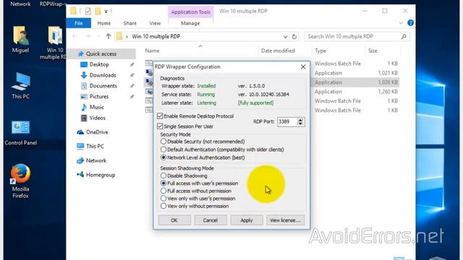The image size is (463, 260).
Task: Click OK in RDP Wrapper Configuration
Action: click(174, 220)
